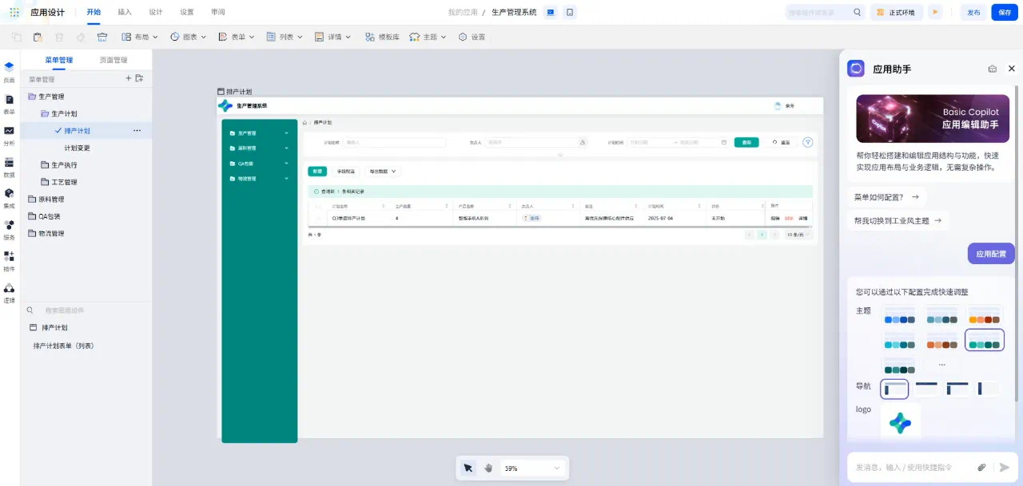1023x486 pixels.
Task: Tick the table header select-all checkbox
Action: click(x=318, y=206)
